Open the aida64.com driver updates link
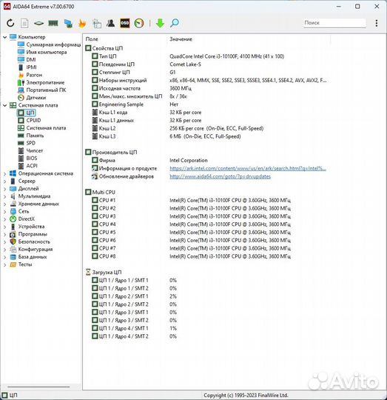387x400 pixels. pos(220,176)
